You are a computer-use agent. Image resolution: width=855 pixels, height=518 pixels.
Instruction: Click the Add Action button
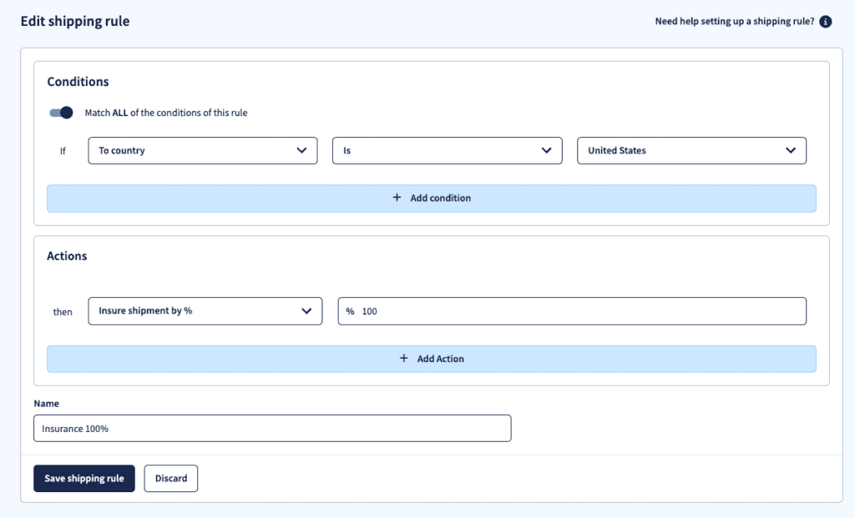(432, 359)
